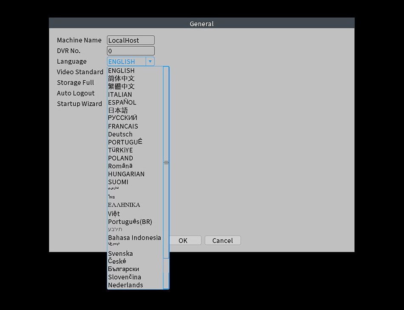Select Bahasa Indonesia option
404x310 pixels.
click(134, 238)
